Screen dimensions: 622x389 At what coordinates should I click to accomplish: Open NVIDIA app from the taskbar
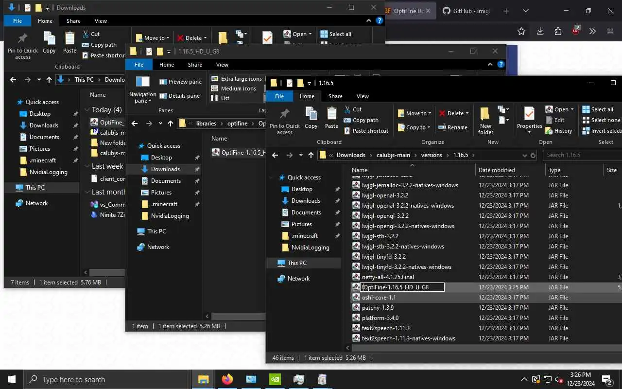[275, 379]
